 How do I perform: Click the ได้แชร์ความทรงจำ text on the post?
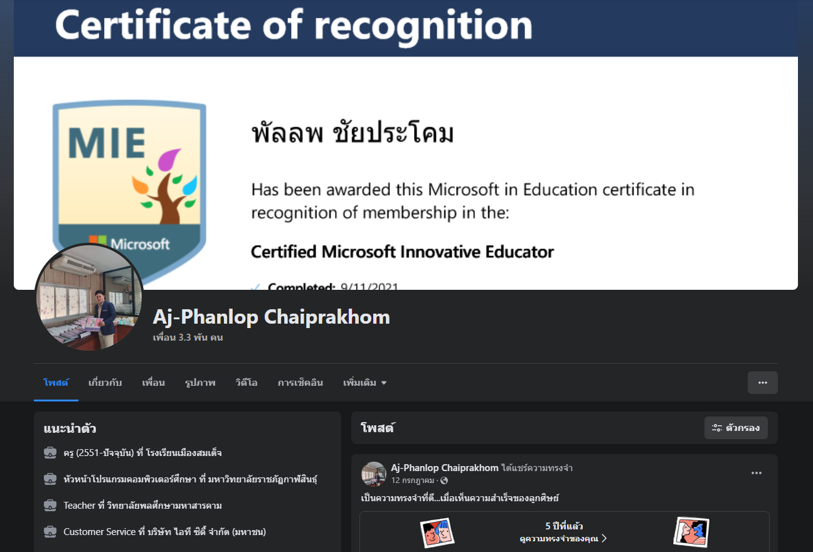[537, 468]
